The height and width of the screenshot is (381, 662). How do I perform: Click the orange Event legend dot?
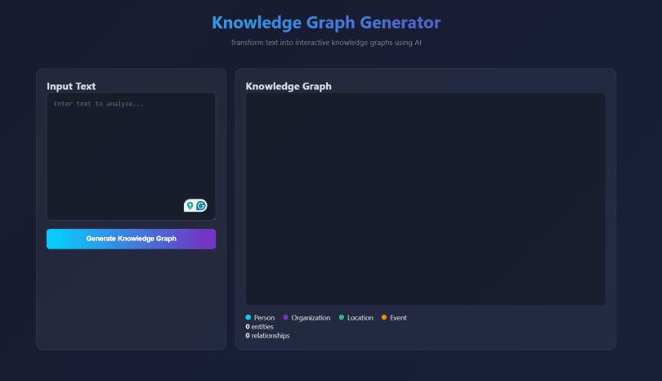pyautogui.click(x=384, y=317)
